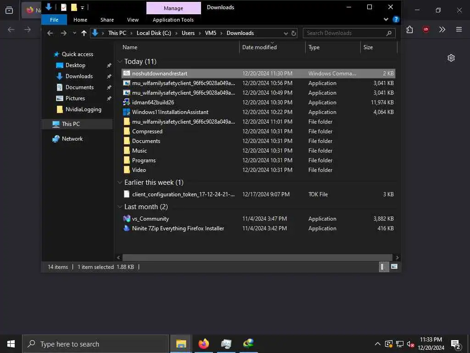Open Firefox from the taskbar

pos(203,344)
